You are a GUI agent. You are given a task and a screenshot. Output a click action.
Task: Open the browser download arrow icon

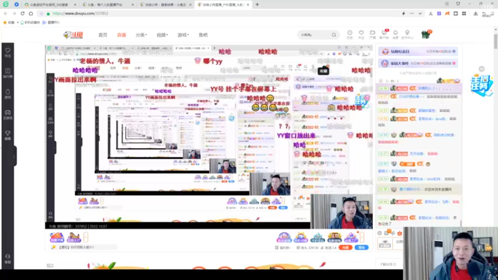click(x=476, y=14)
